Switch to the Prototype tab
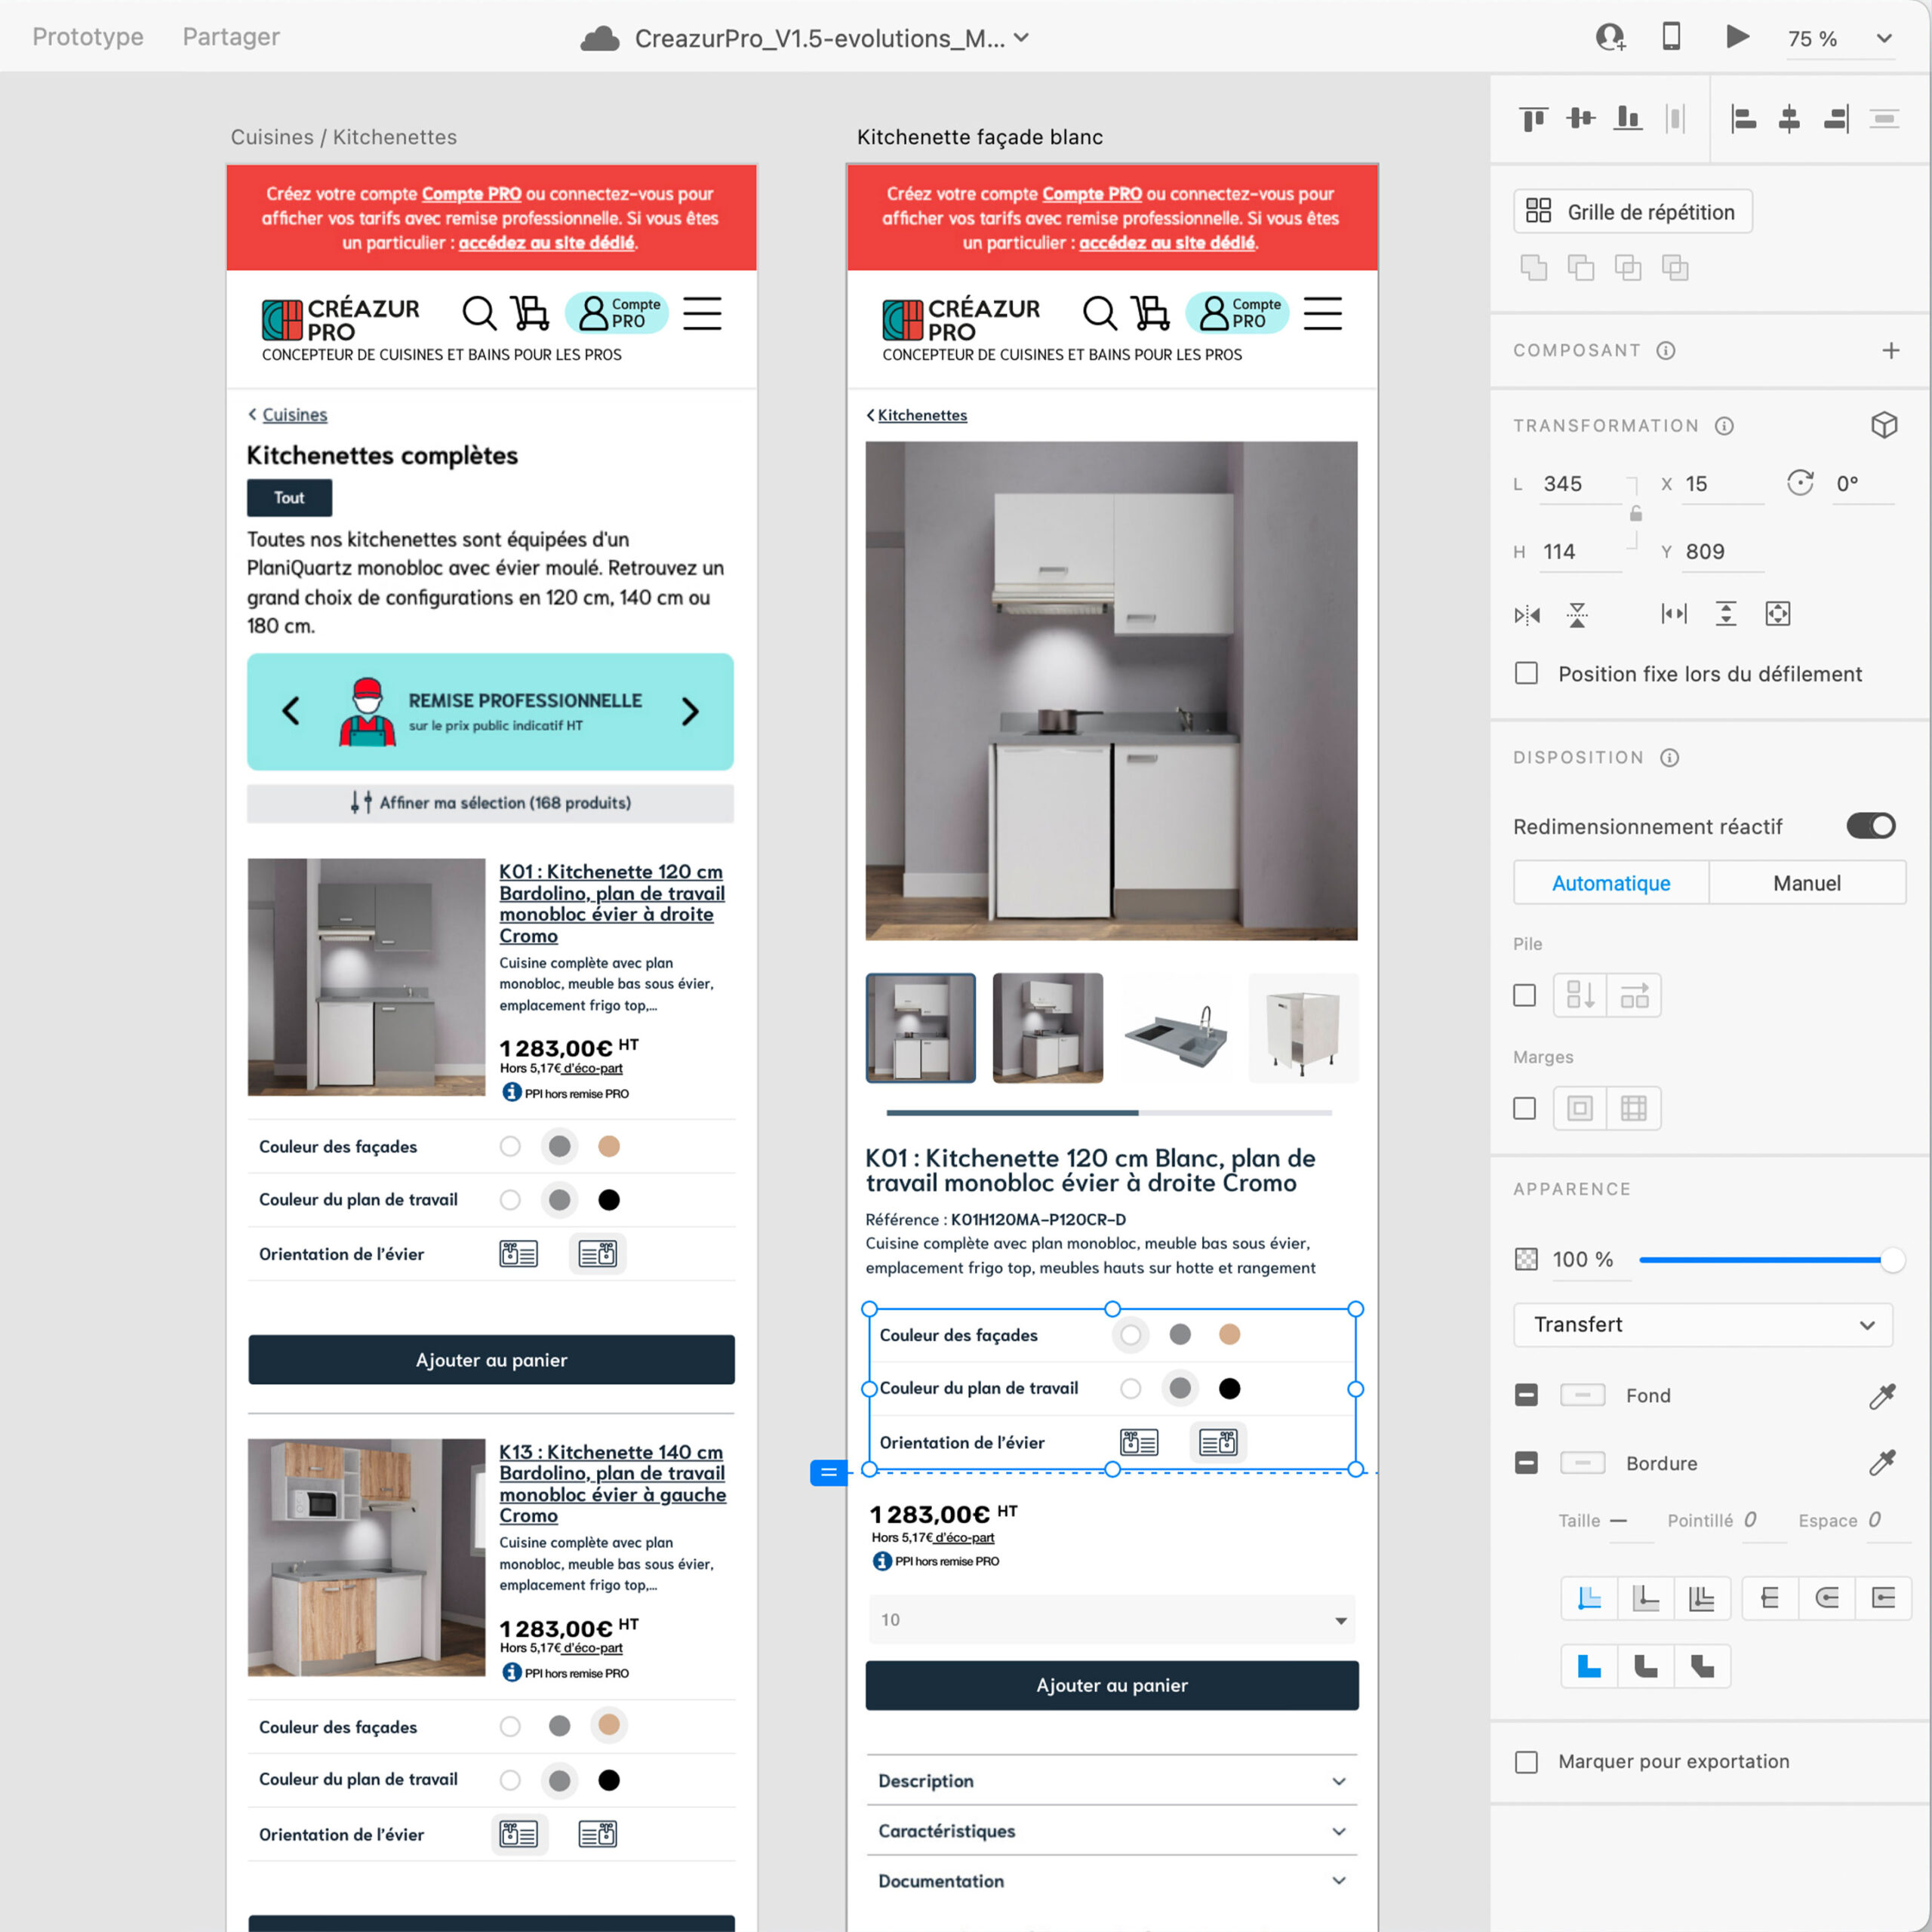 pos(88,37)
